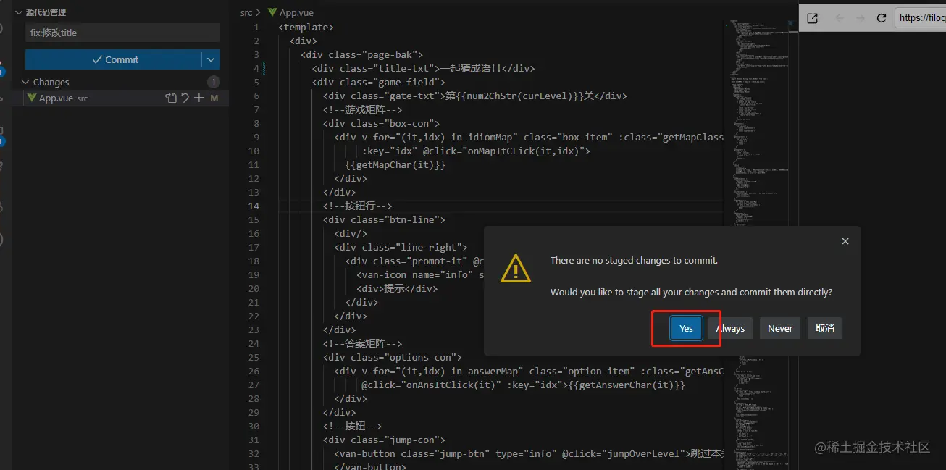The width and height of the screenshot is (946, 470).
Task: Click line number 25 in gutter
Action: (254, 357)
